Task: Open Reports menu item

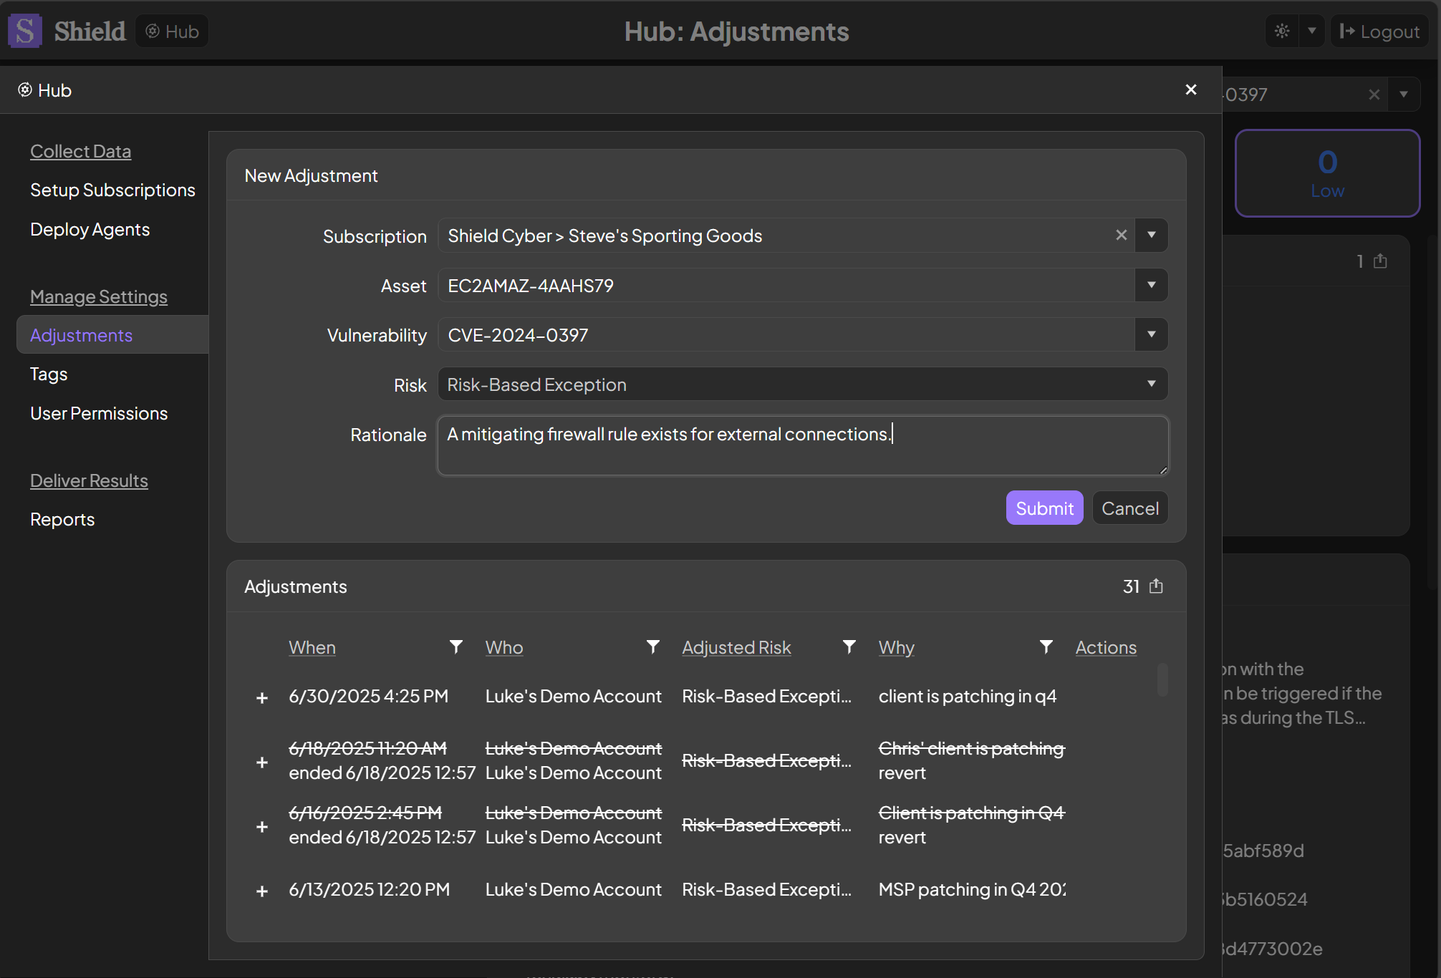Action: tap(62, 519)
